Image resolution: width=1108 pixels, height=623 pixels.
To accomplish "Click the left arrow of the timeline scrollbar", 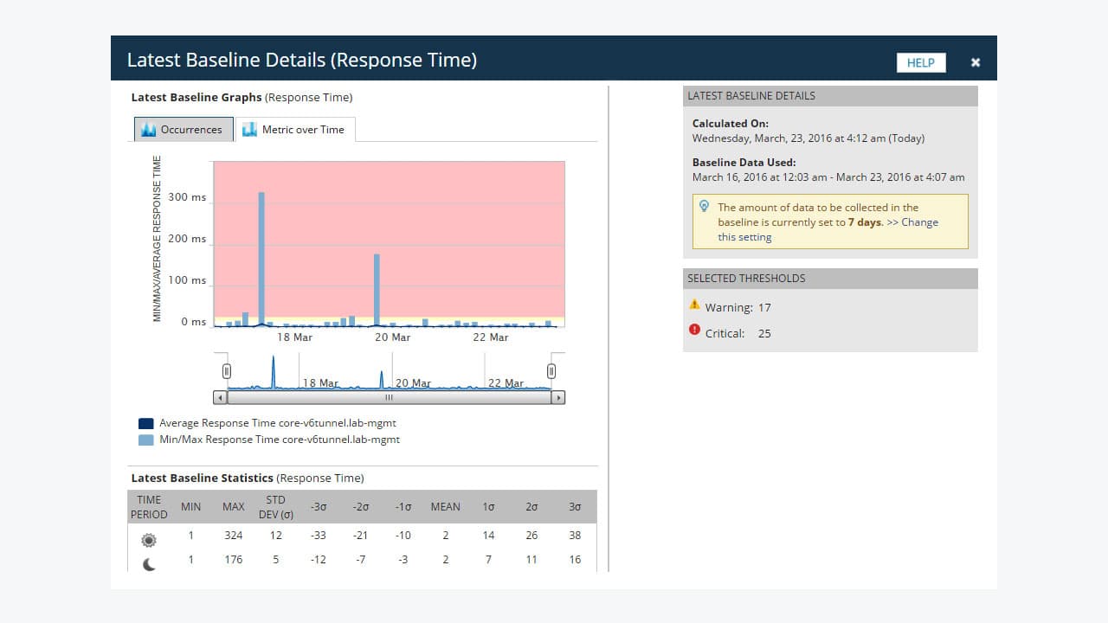I will (218, 397).
